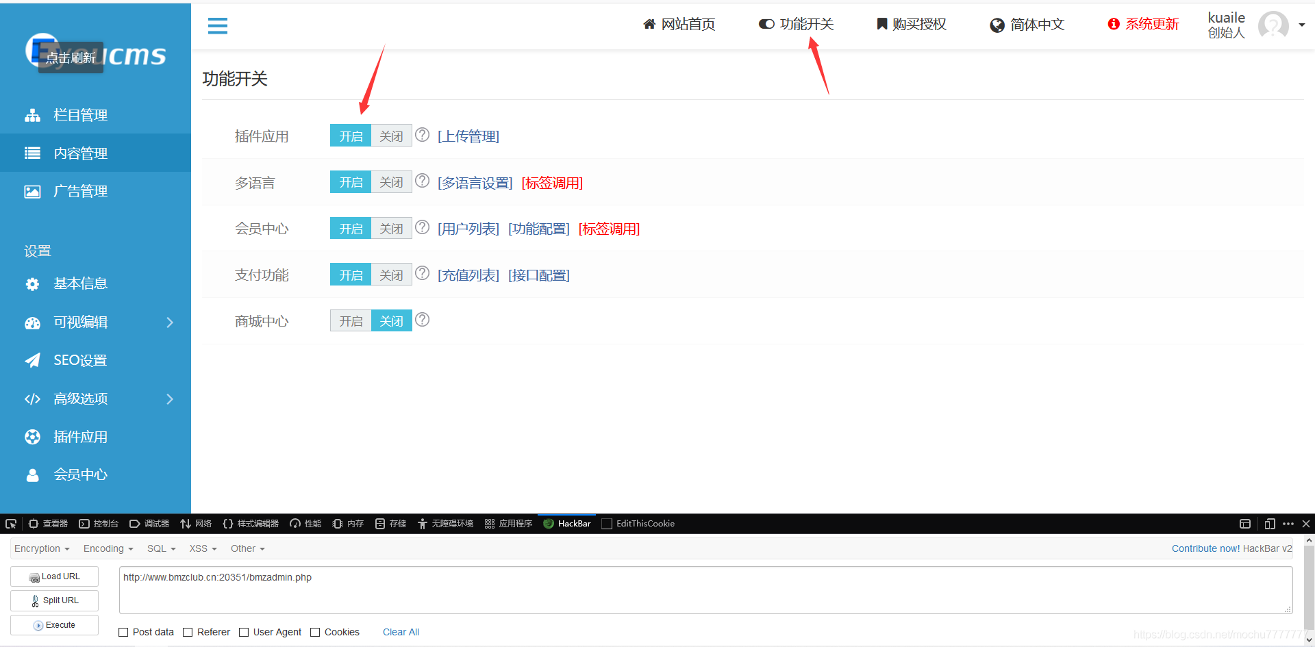Viewport: 1315px width, 647px height.
Task: Click 广告管理 image icon
Action: click(x=32, y=192)
